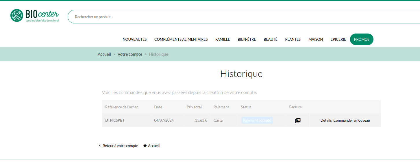The height and width of the screenshot is (163, 420).
Task: Open the Nouveautés menu
Action: point(134,39)
